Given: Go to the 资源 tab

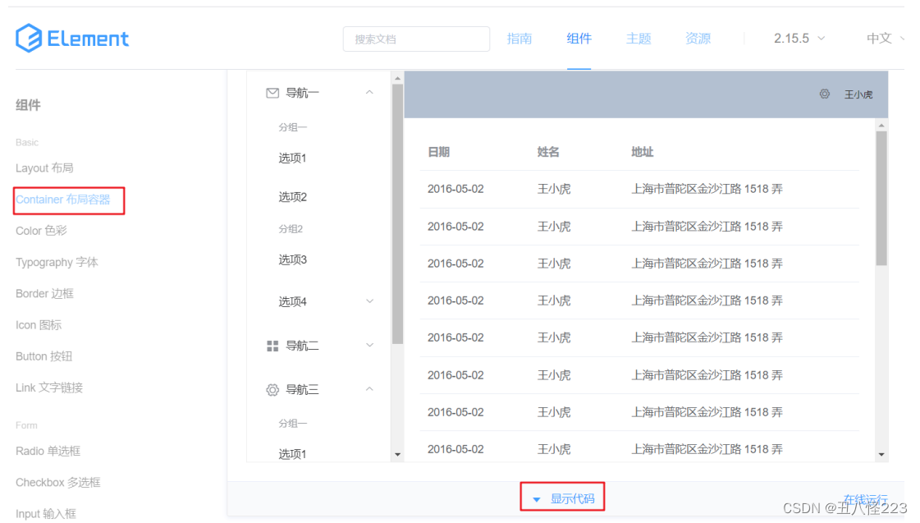Looking at the screenshot, I should [x=698, y=39].
